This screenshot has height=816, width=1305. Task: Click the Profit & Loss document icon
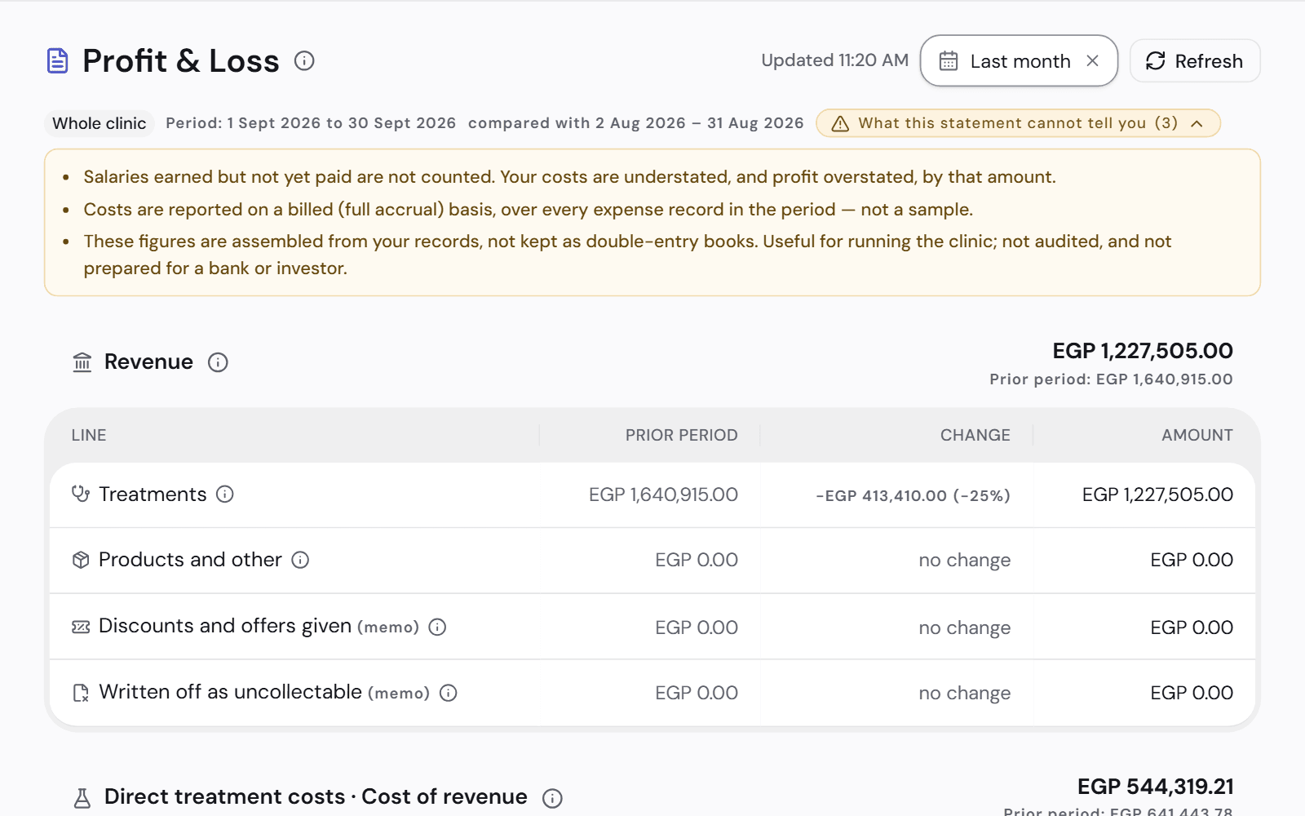tap(57, 61)
